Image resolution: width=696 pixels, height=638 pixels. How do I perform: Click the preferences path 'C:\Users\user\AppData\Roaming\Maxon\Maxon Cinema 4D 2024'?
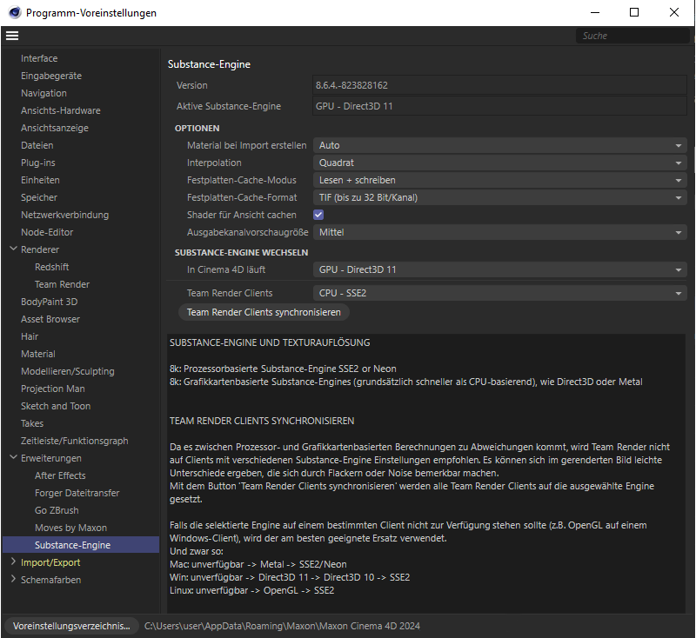pyautogui.click(x=282, y=626)
